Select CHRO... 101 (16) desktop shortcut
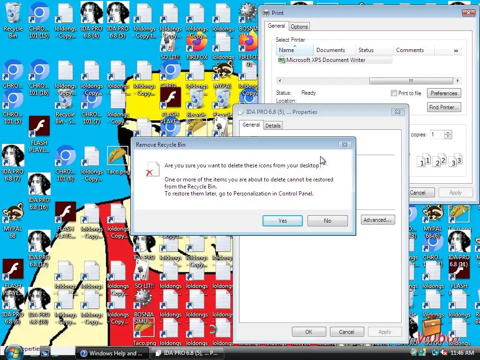The width and height of the screenshot is (480, 360). [x=39, y=78]
